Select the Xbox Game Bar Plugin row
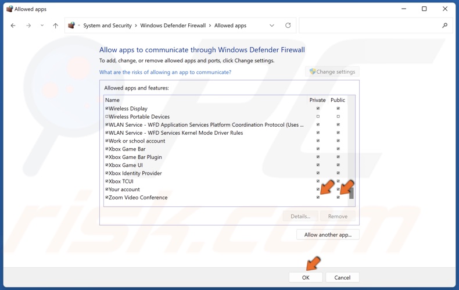 [135, 157]
